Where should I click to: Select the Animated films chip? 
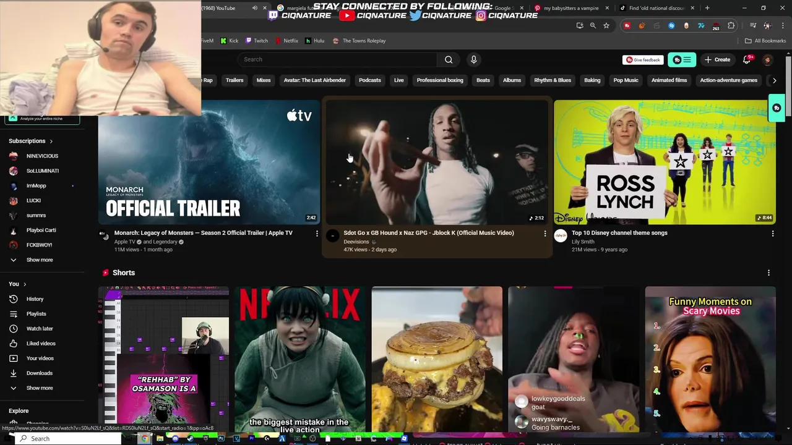(669, 80)
